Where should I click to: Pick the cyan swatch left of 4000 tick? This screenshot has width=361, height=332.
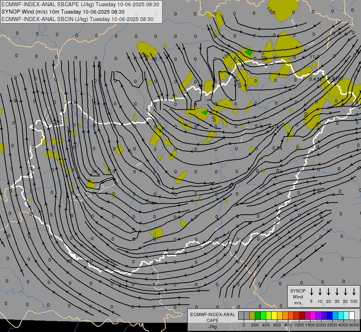pos(340,315)
